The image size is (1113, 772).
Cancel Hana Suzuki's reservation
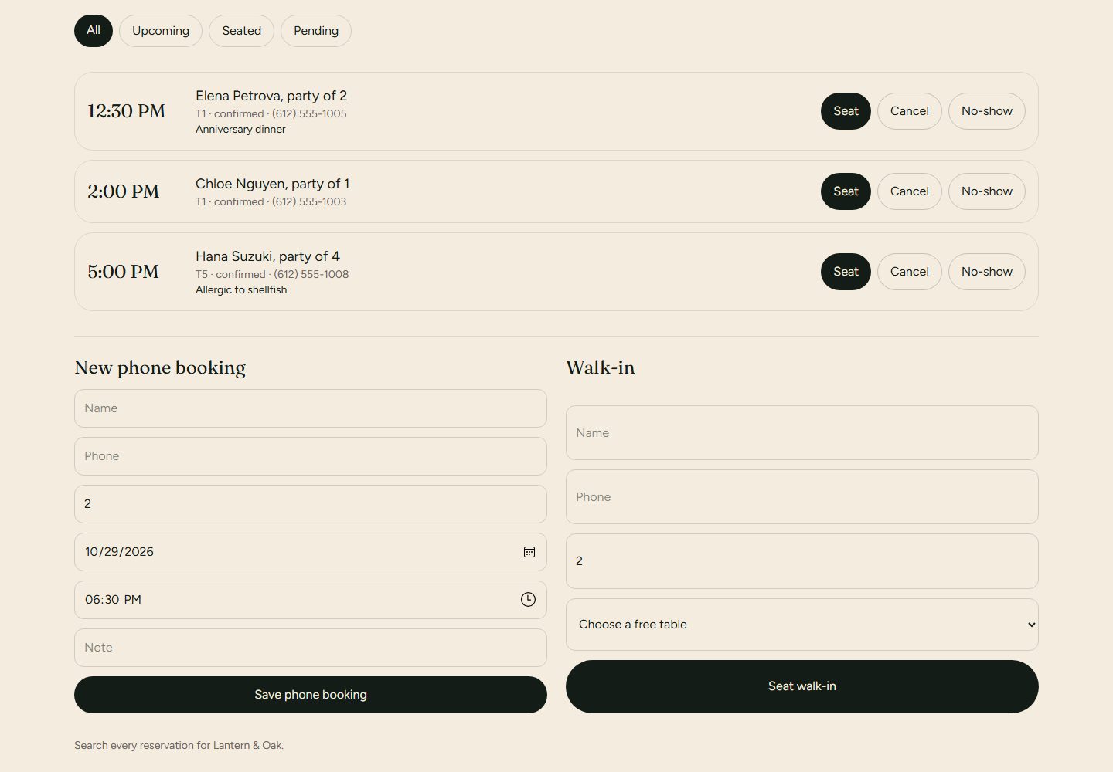(x=910, y=272)
